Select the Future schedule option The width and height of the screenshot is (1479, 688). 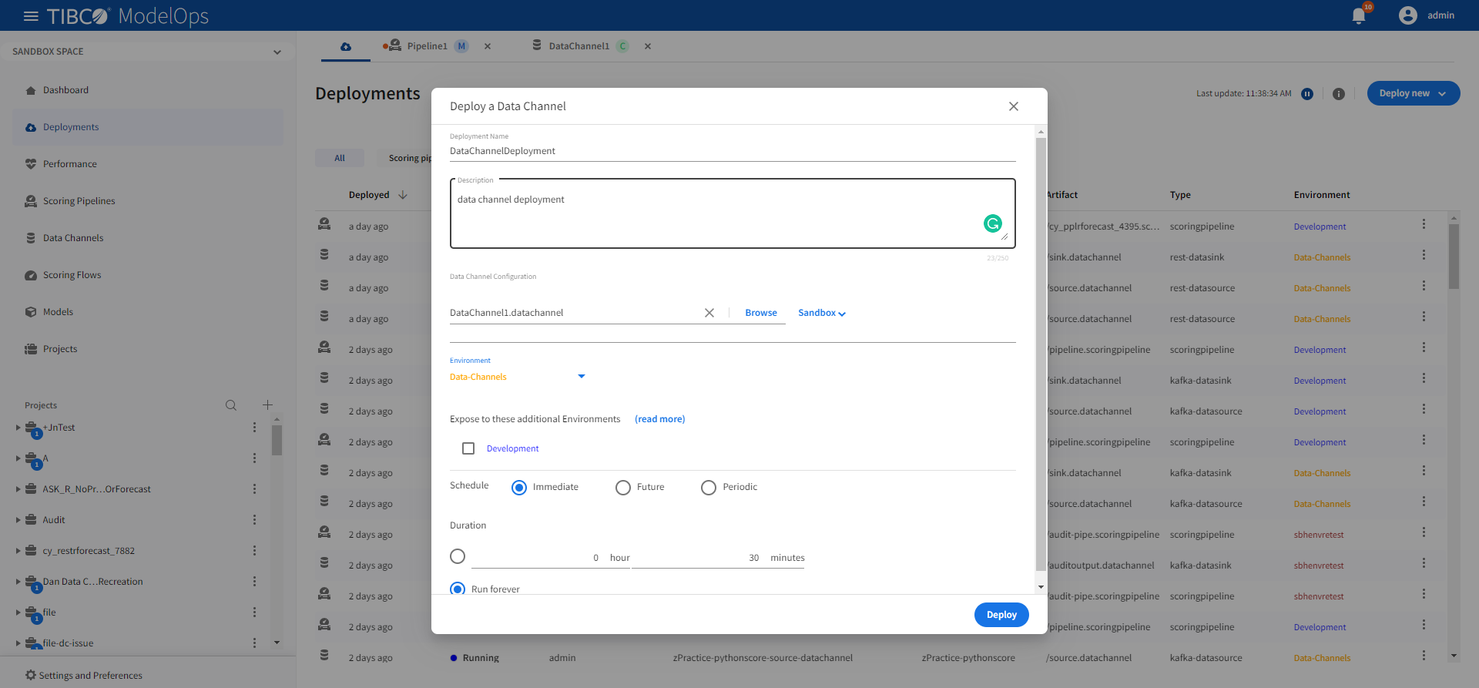tap(623, 488)
